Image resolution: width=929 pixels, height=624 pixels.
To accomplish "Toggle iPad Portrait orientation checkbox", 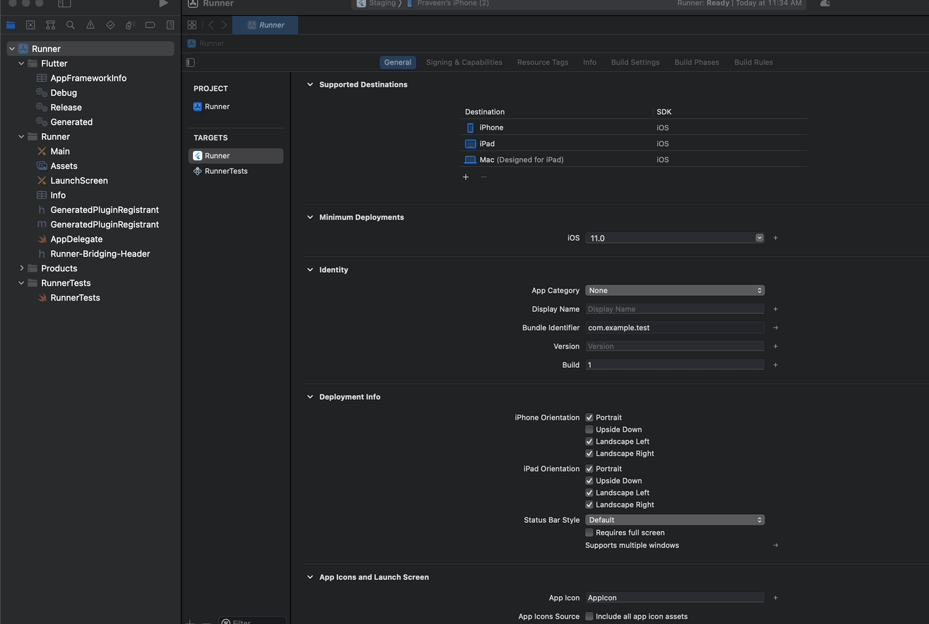I will tap(589, 469).
